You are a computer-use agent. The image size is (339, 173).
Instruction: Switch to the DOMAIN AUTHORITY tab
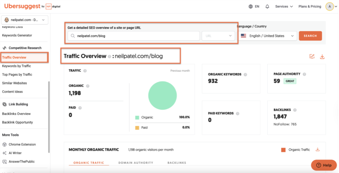(136, 163)
